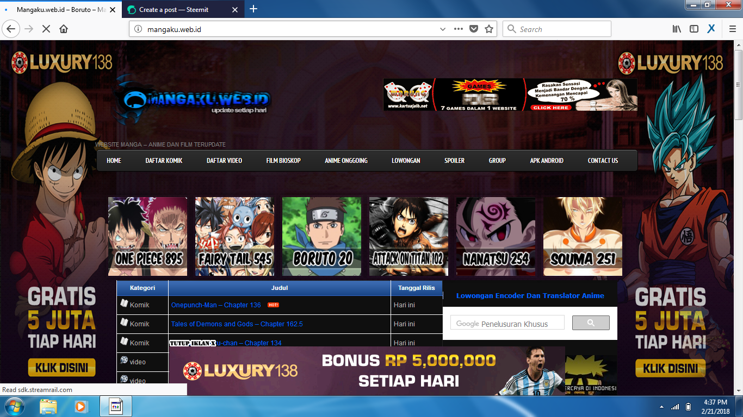Click the Tanggal Rilis column header

(417, 288)
